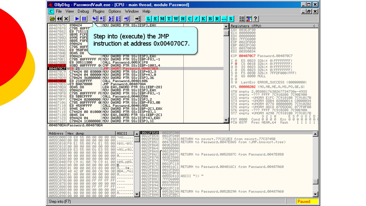Show the Call stack with K button
Screen dimensions: 366x206
204,19
